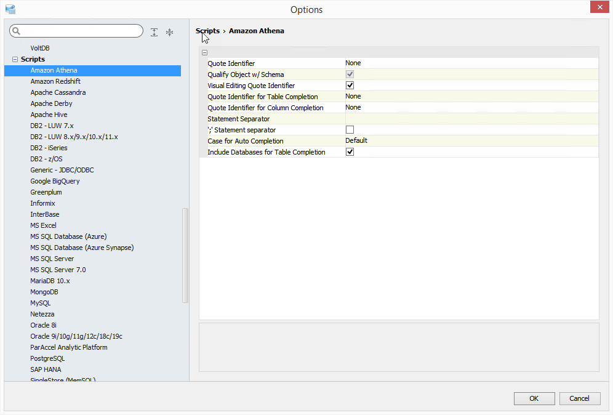
Task: Click the magnifier icon in the search box
Action: coord(17,31)
